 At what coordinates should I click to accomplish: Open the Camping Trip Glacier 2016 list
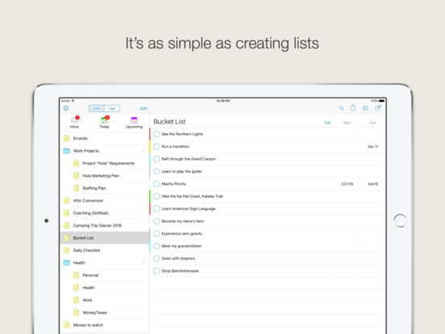click(x=105, y=226)
